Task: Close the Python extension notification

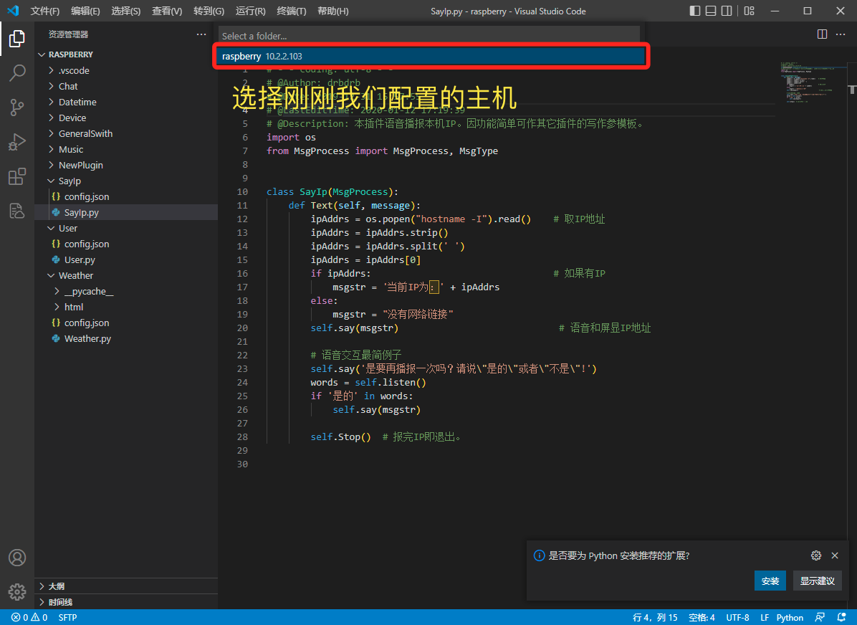Action: pyautogui.click(x=835, y=555)
